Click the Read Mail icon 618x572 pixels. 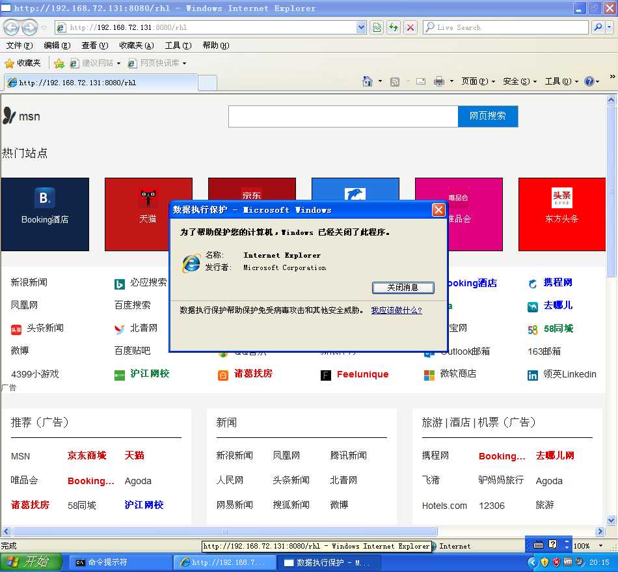click(420, 81)
